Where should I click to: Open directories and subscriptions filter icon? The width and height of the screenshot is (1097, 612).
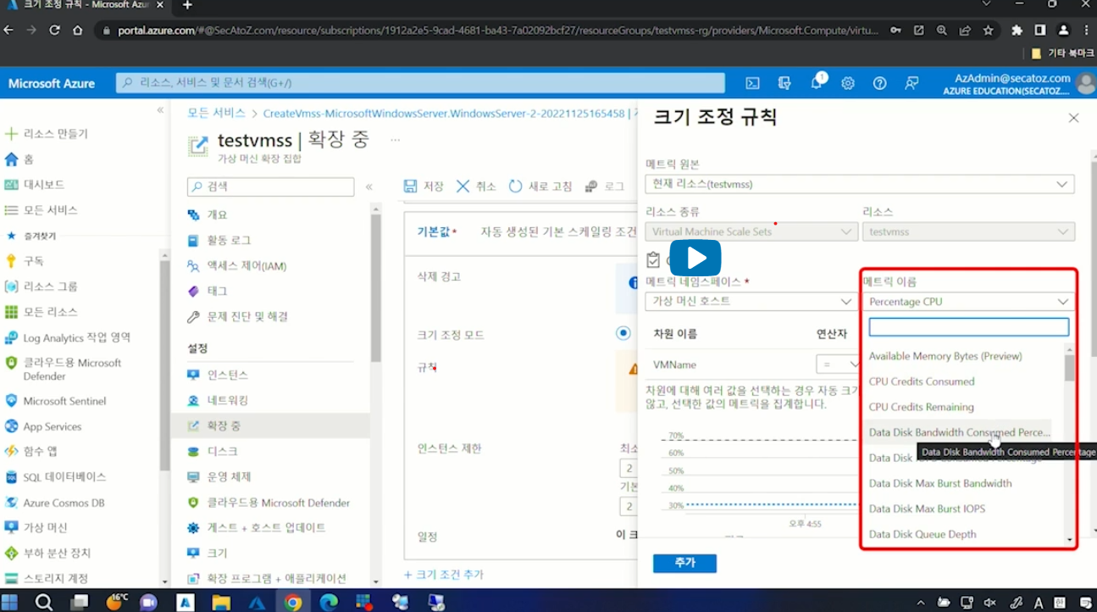[x=784, y=83]
